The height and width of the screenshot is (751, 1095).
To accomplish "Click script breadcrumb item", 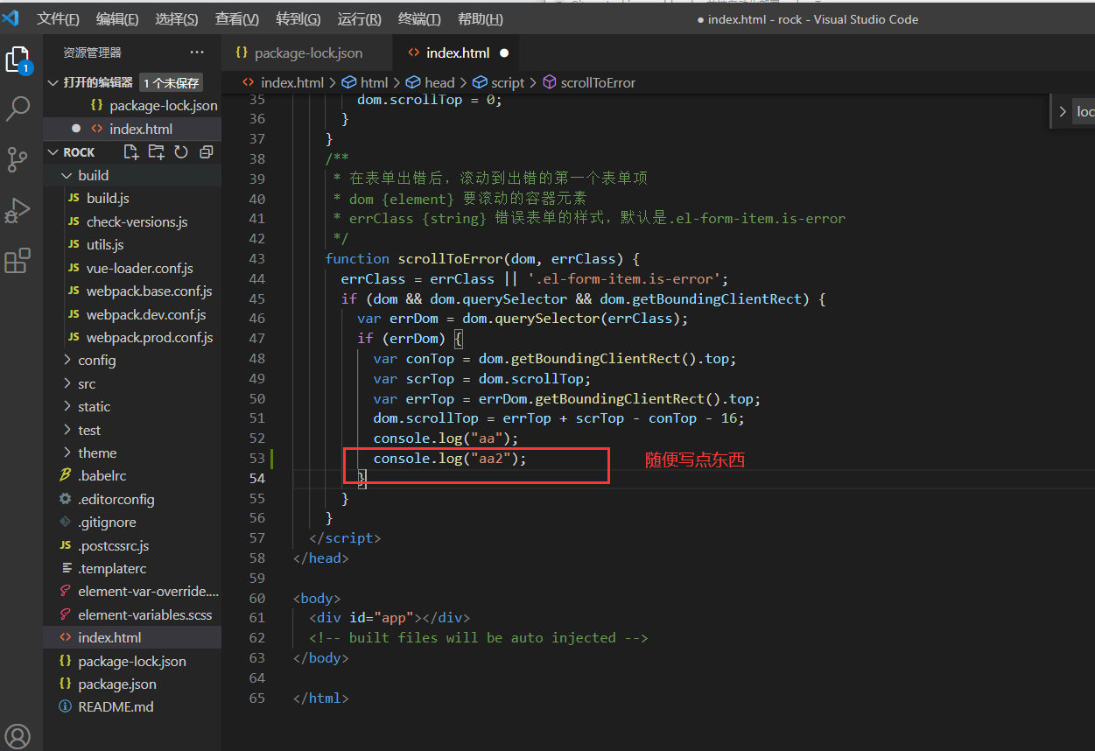I will tap(498, 82).
